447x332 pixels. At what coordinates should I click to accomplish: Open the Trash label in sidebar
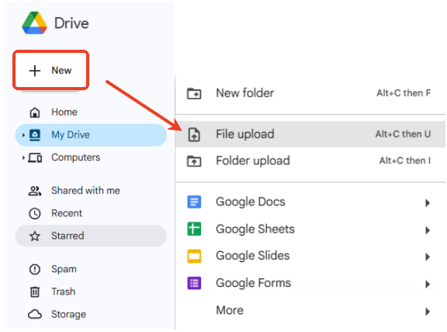(64, 292)
